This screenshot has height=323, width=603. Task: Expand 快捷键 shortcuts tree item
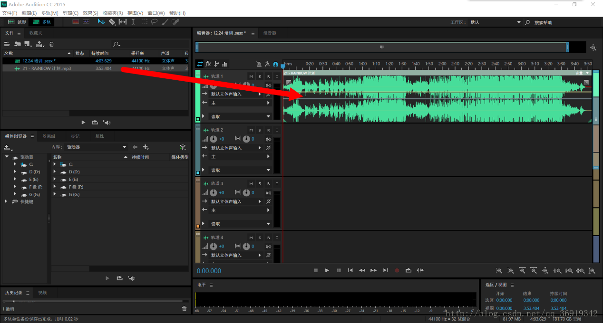(6, 201)
